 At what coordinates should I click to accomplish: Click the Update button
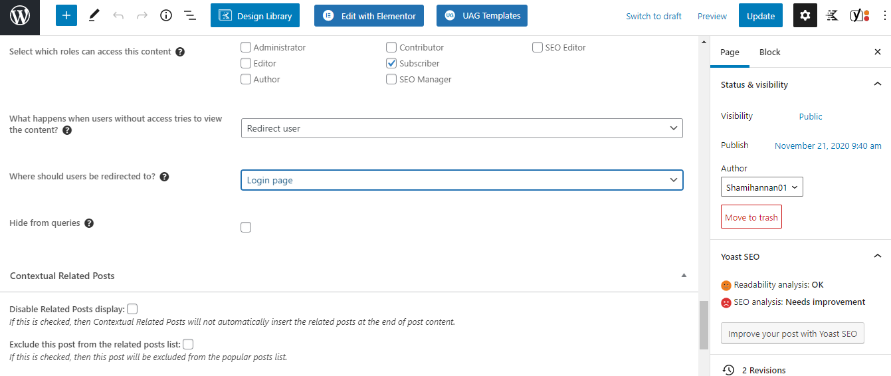(x=760, y=16)
